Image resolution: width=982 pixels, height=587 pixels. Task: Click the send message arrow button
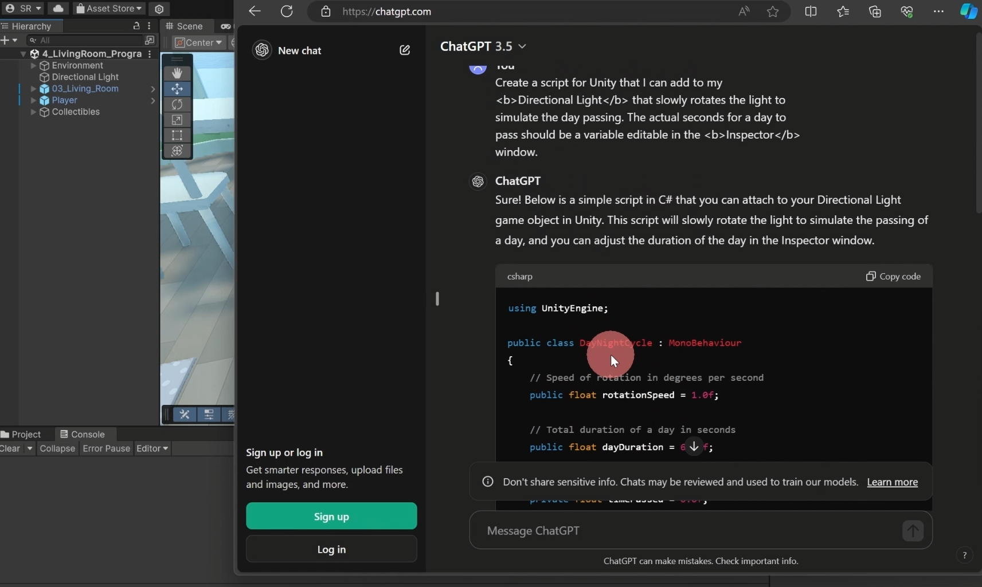(x=913, y=530)
